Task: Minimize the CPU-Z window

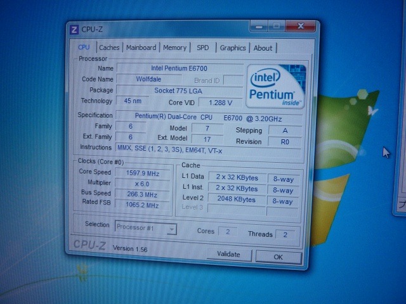Action: point(259,27)
